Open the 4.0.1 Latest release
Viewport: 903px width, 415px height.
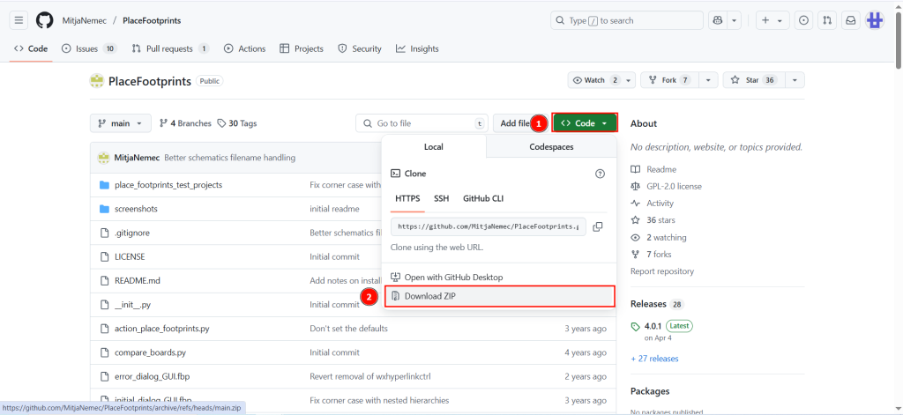[661, 326]
